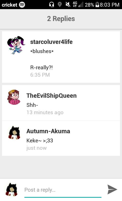Tap the headphones icon in status bar

click(52, 5)
